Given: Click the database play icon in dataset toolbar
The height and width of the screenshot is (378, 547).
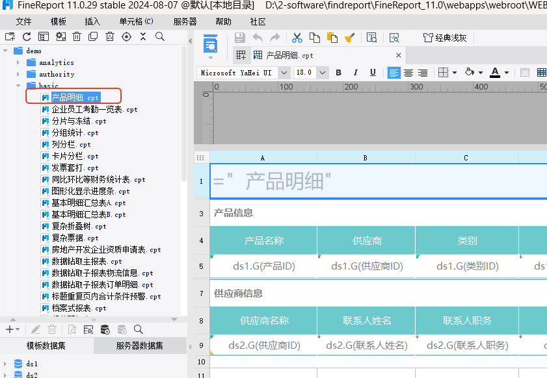Looking at the screenshot, I should pyautogui.click(x=105, y=329).
